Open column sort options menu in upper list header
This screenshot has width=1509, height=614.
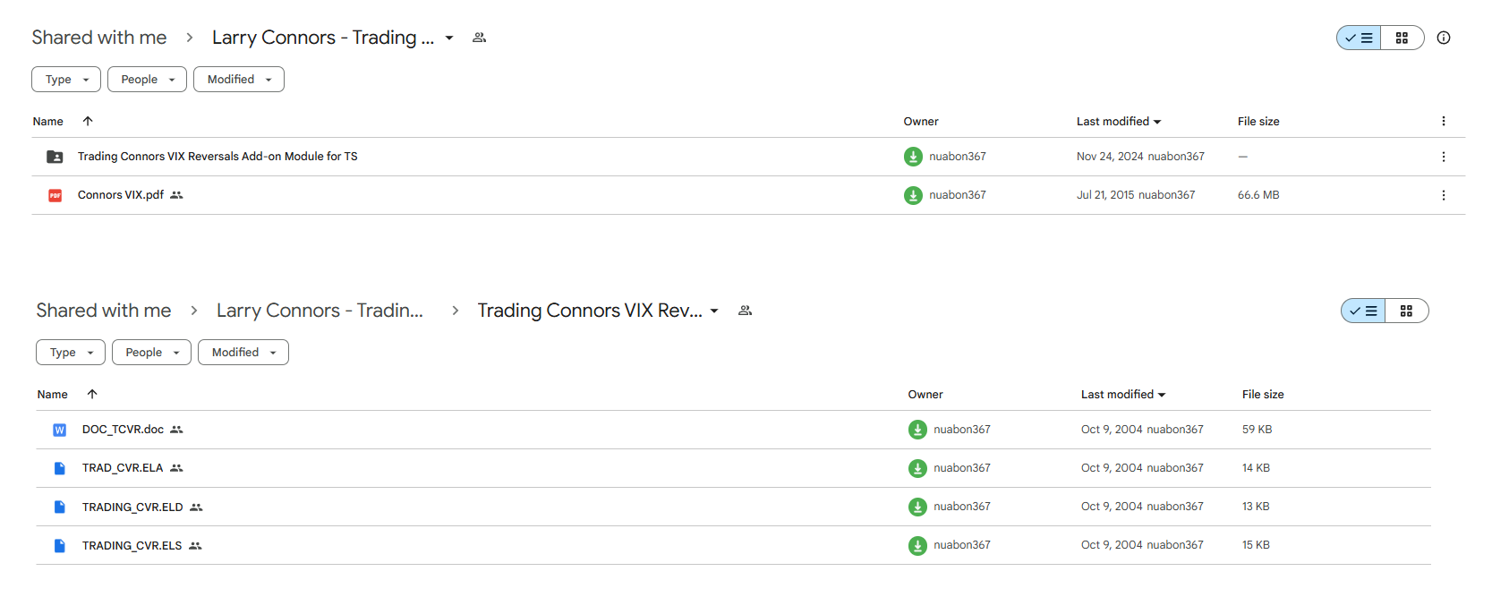coord(1443,121)
